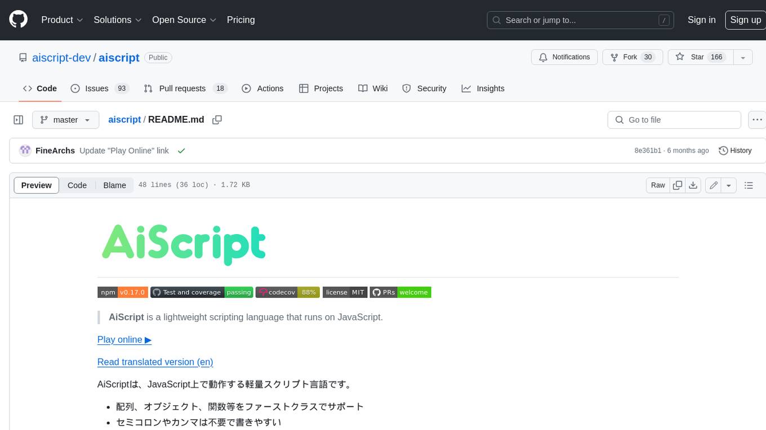Screen dimensions: 766x430
Task: Click the Go to file search field
Action: (x=674, y=120)
